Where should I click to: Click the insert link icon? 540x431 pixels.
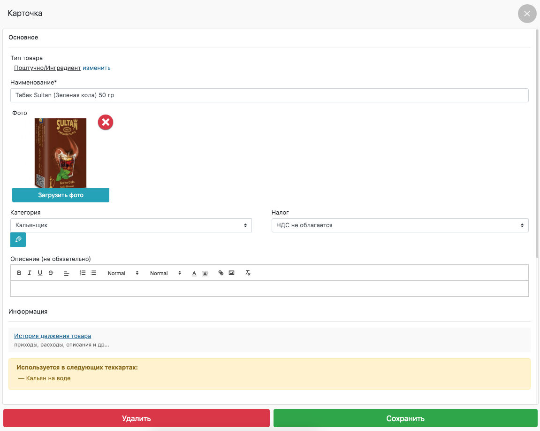click(221, 273)
